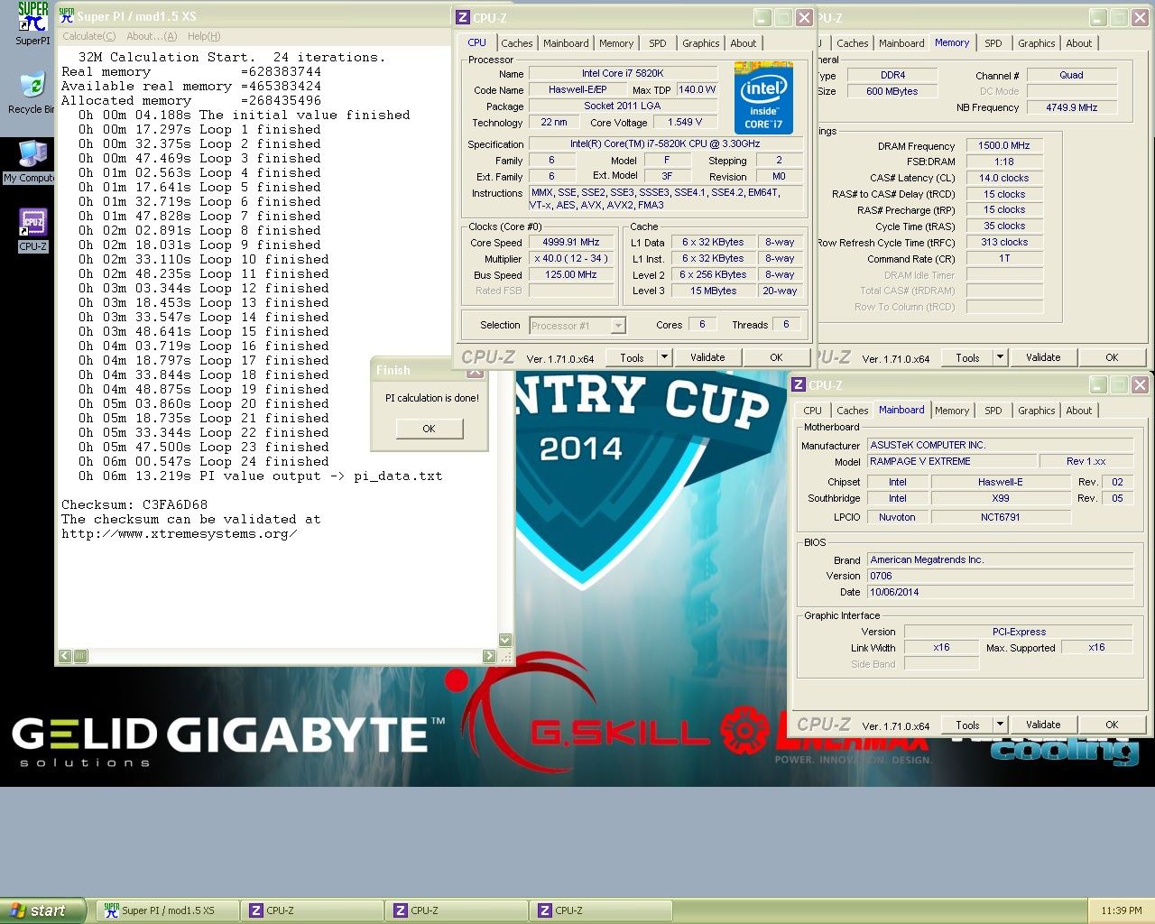
Task: Click Validate in the CPU window
Action: [707, 357]
